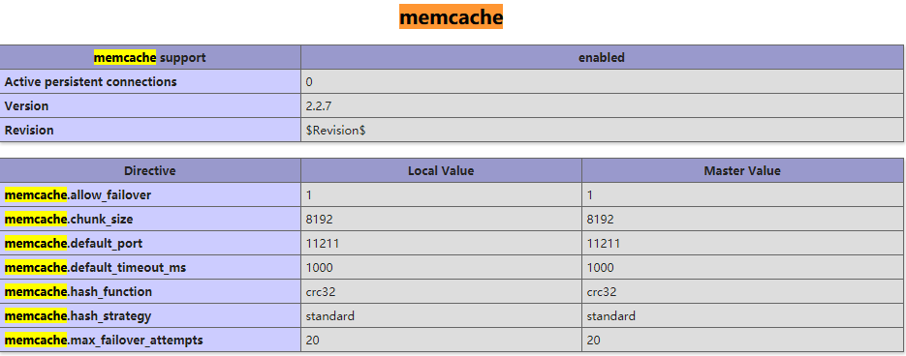Click local value crc32 for hash_function
The width and height of the screenshot is (906, 356).
point(321,292)
